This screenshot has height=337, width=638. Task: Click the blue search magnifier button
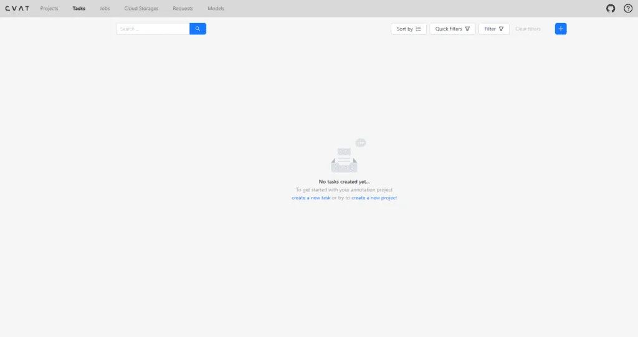coord(198,29)
